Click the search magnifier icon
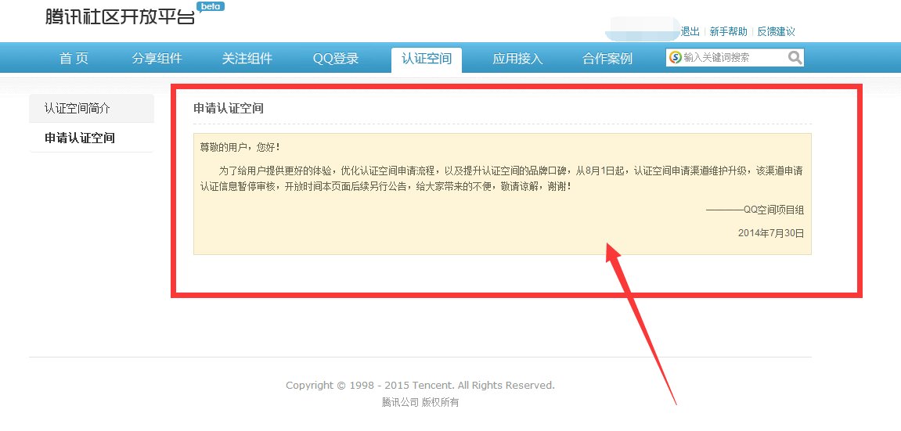Viewport: 901px width, 431px height. 794,57
